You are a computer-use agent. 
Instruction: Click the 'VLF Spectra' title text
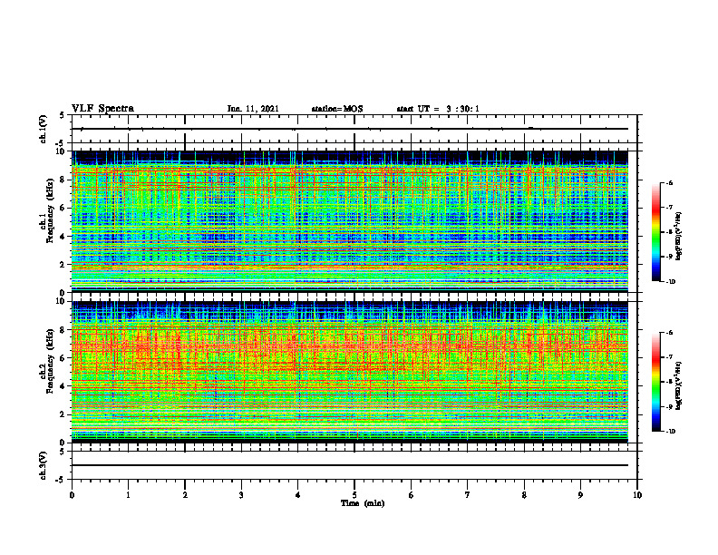point(102,109)
